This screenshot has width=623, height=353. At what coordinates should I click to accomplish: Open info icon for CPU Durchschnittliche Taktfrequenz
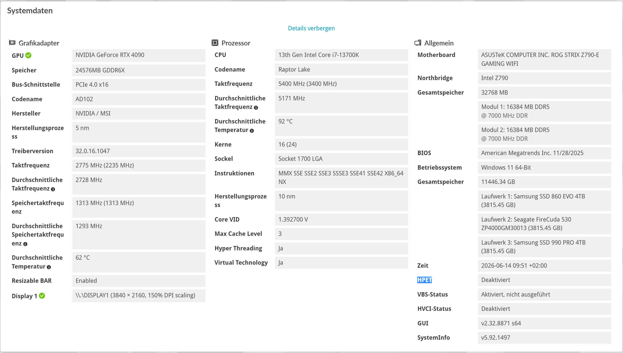[256, 108]
